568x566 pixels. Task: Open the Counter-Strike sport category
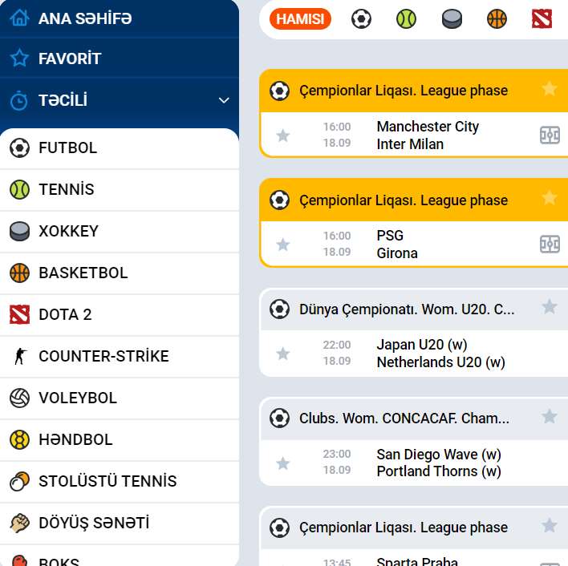(x=120, y=356)
